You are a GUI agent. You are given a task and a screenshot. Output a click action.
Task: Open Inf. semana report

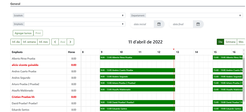(x=29, y=42)
